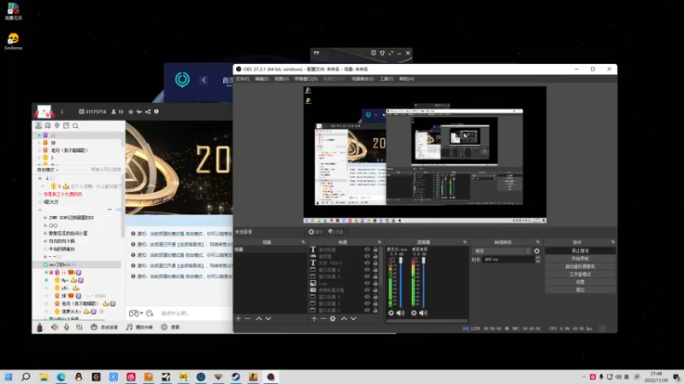The image size is (684, 384).
Task: Open the Smilemo desktop shortcut
Action: point(13,41)
